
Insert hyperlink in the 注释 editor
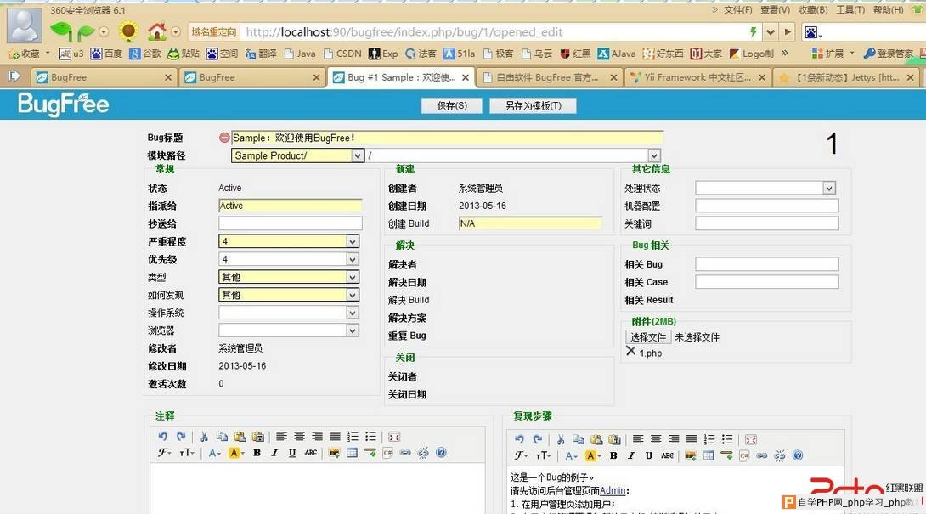click(x=405, y=453)
